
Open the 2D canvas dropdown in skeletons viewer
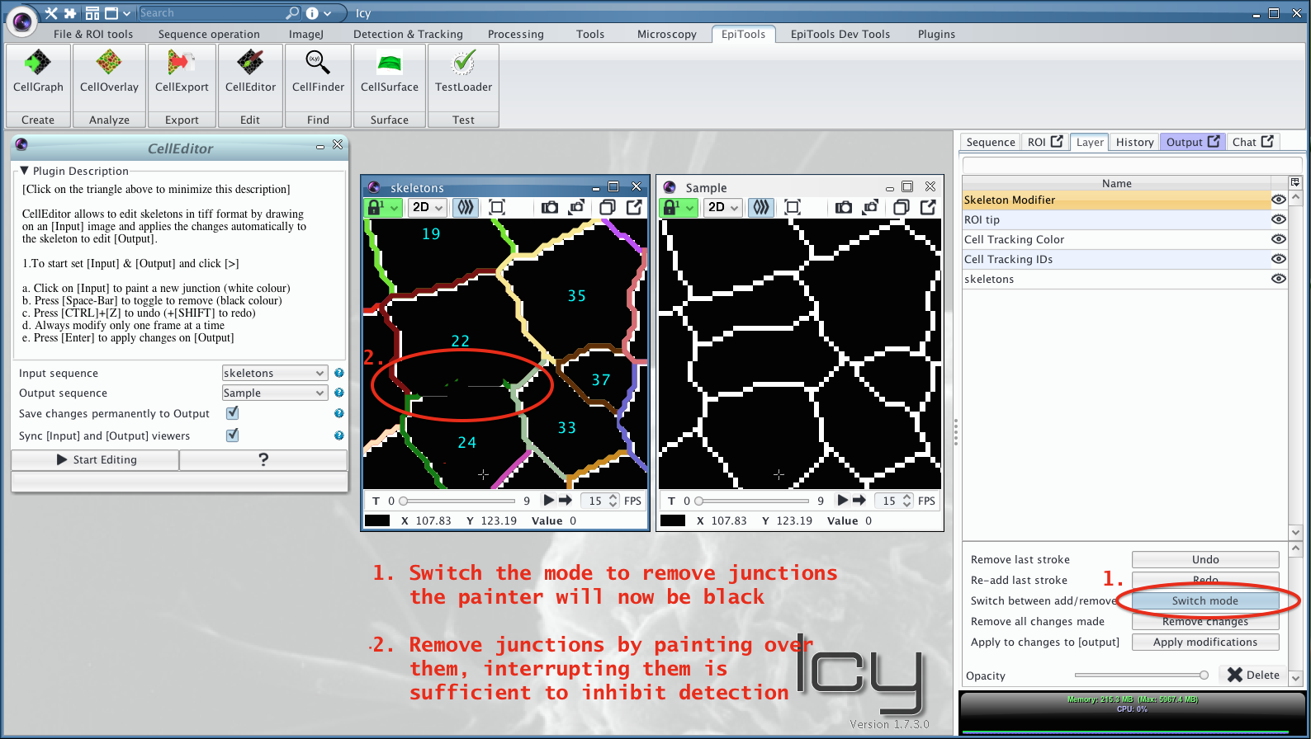(x=428, y=207)
